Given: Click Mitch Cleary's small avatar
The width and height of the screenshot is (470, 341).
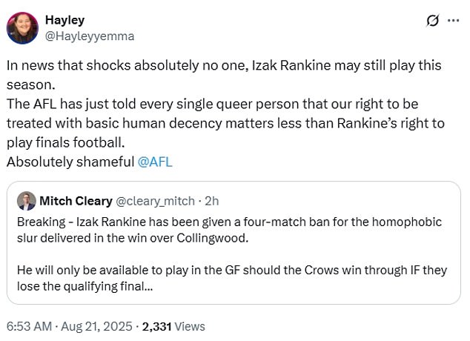Looking at the screenshot, I should tap(27, 201).
